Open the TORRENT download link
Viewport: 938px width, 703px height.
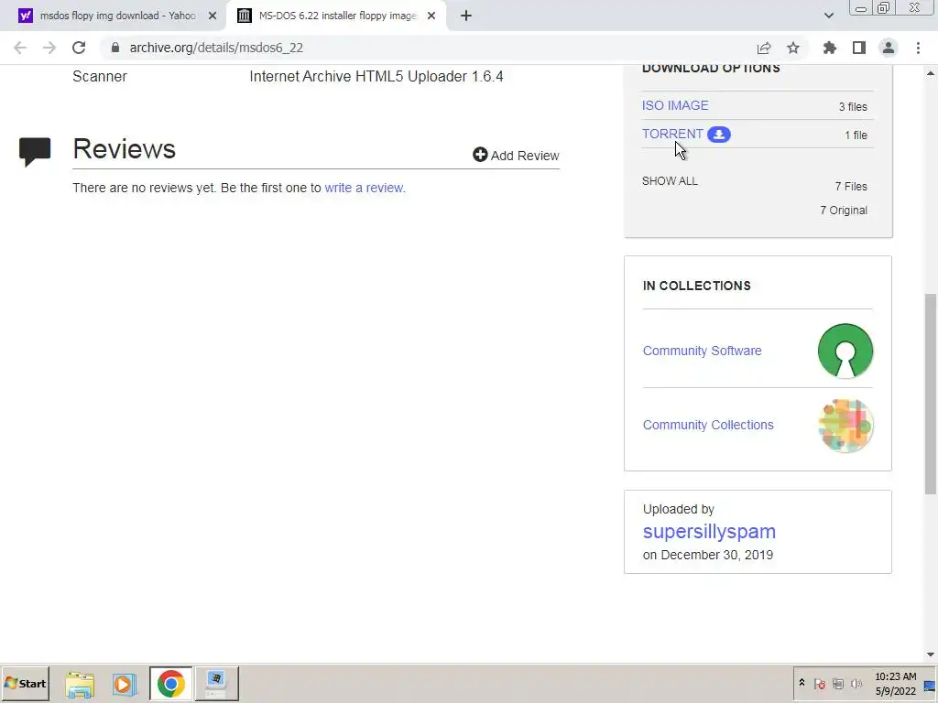(672, 134)
